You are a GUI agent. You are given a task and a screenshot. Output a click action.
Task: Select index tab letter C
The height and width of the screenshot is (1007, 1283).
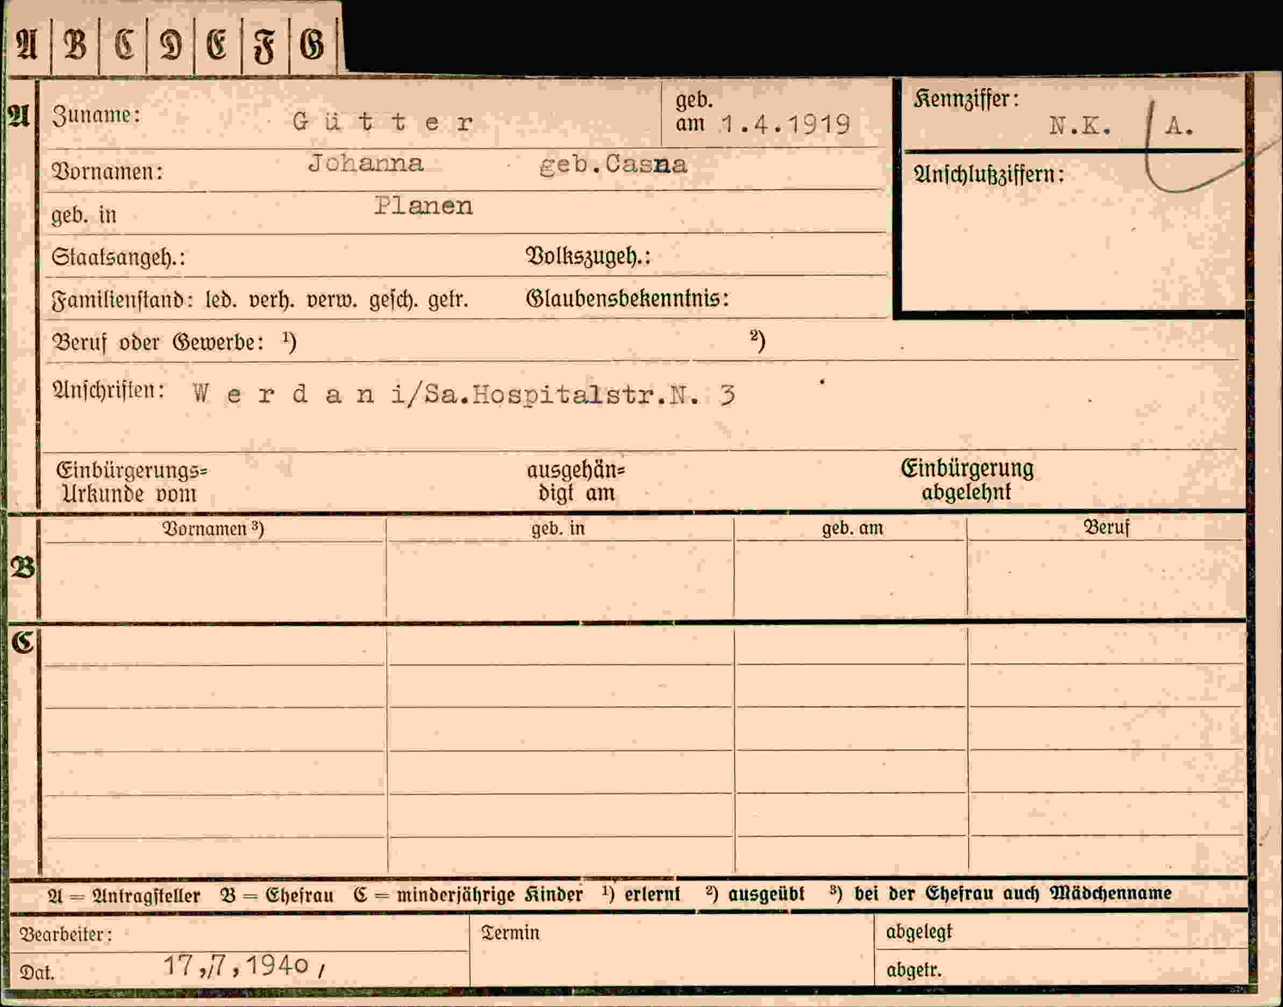[124, 45]
